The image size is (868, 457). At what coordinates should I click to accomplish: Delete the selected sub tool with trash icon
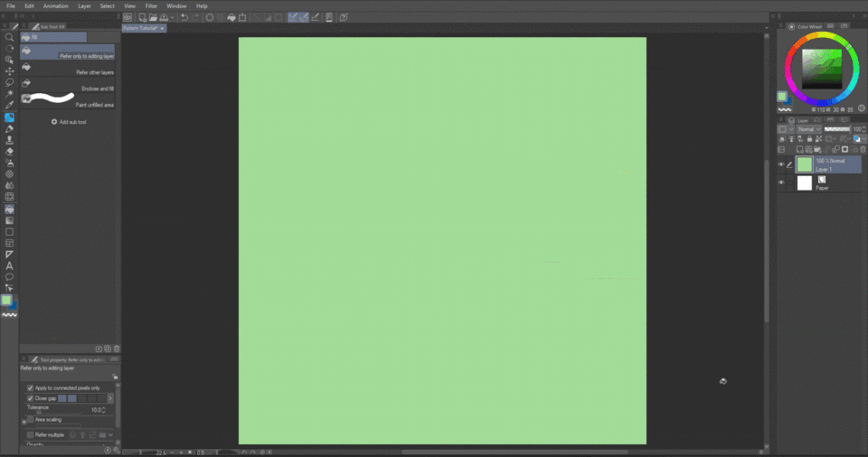pyautogui.click(x=117, y=350)
